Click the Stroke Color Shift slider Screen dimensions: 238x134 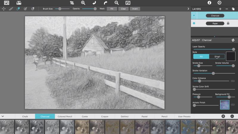214,89
